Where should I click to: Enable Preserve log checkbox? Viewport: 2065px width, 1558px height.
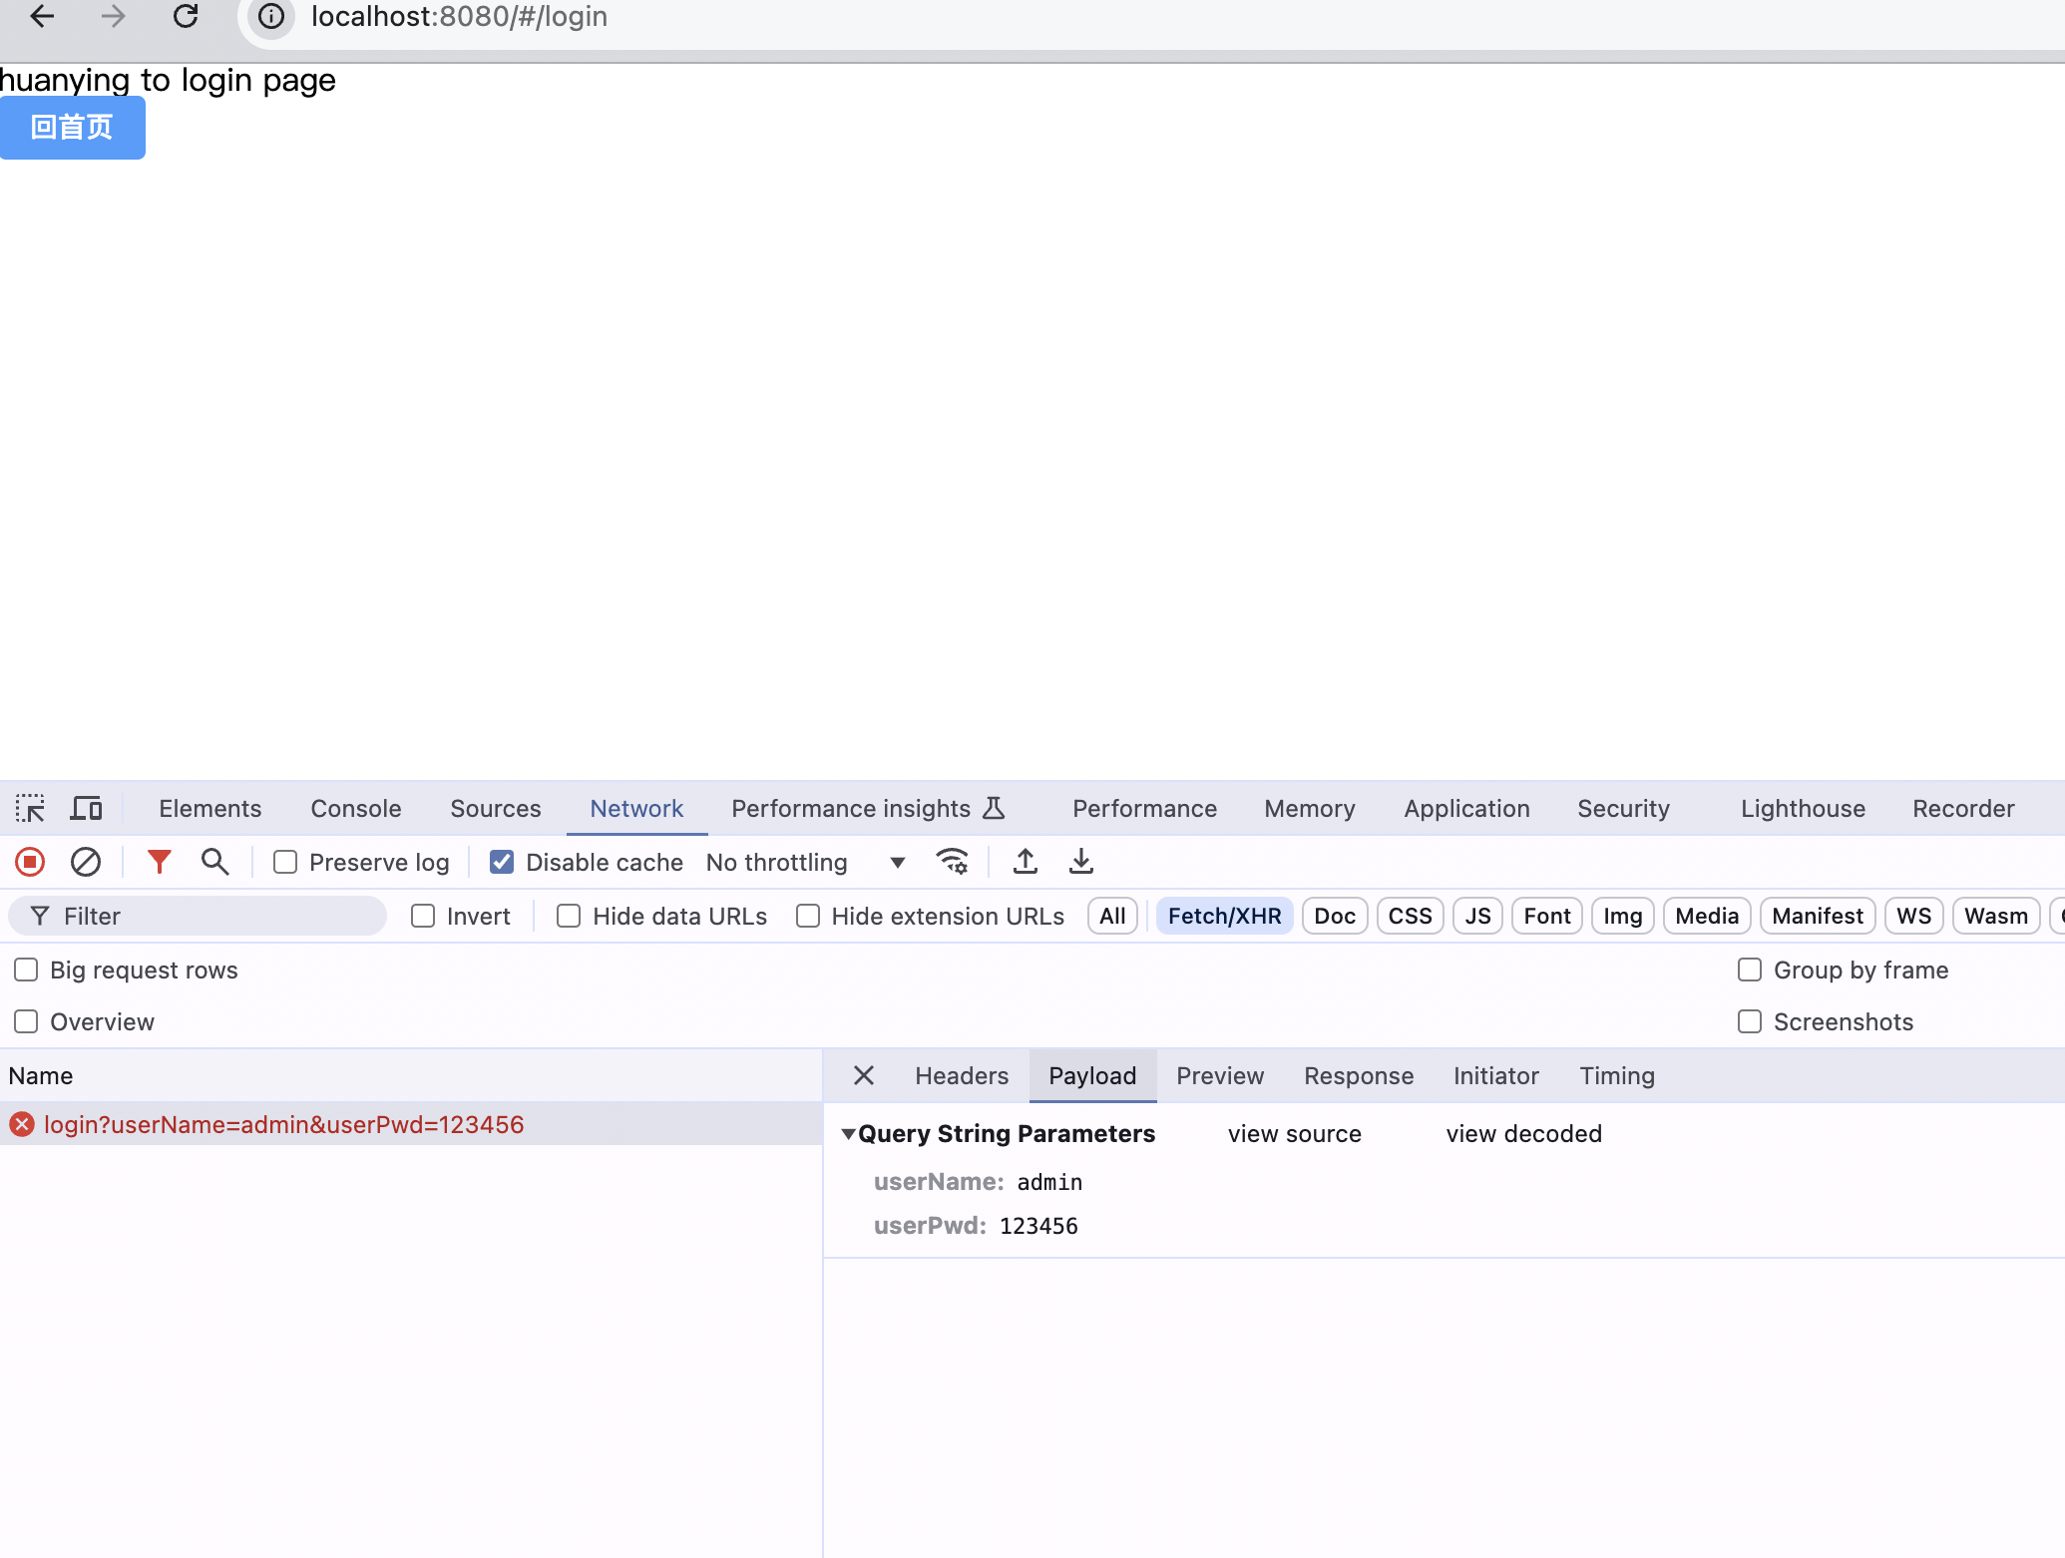pos(285,862)
